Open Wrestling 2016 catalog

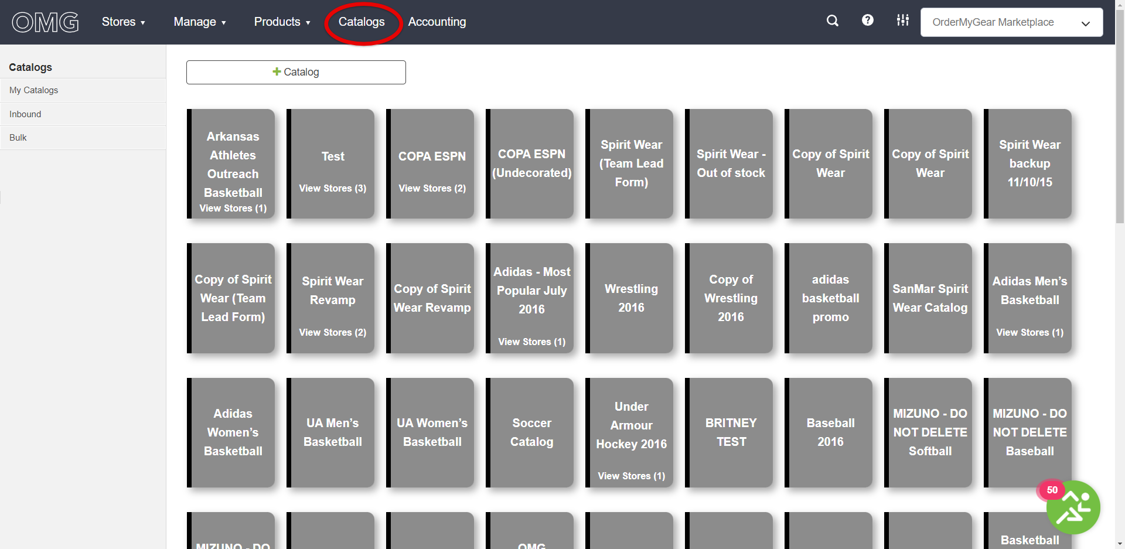point(629,298)
